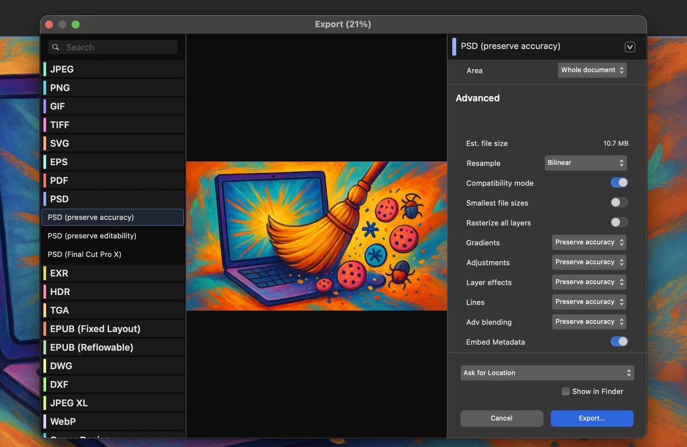Select the JPEG export format
Image resolution: width=687 pixels, height=447 pixels.
click(x=113, y=69)
